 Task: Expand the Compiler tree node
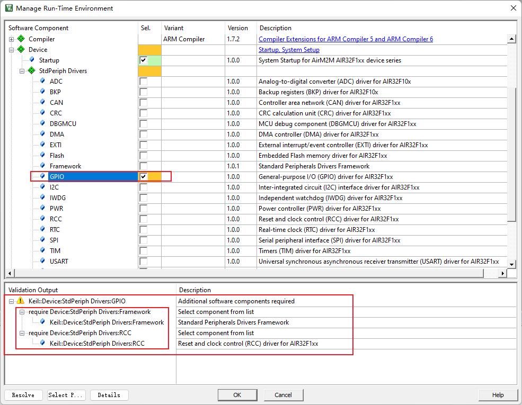point(12,39)
